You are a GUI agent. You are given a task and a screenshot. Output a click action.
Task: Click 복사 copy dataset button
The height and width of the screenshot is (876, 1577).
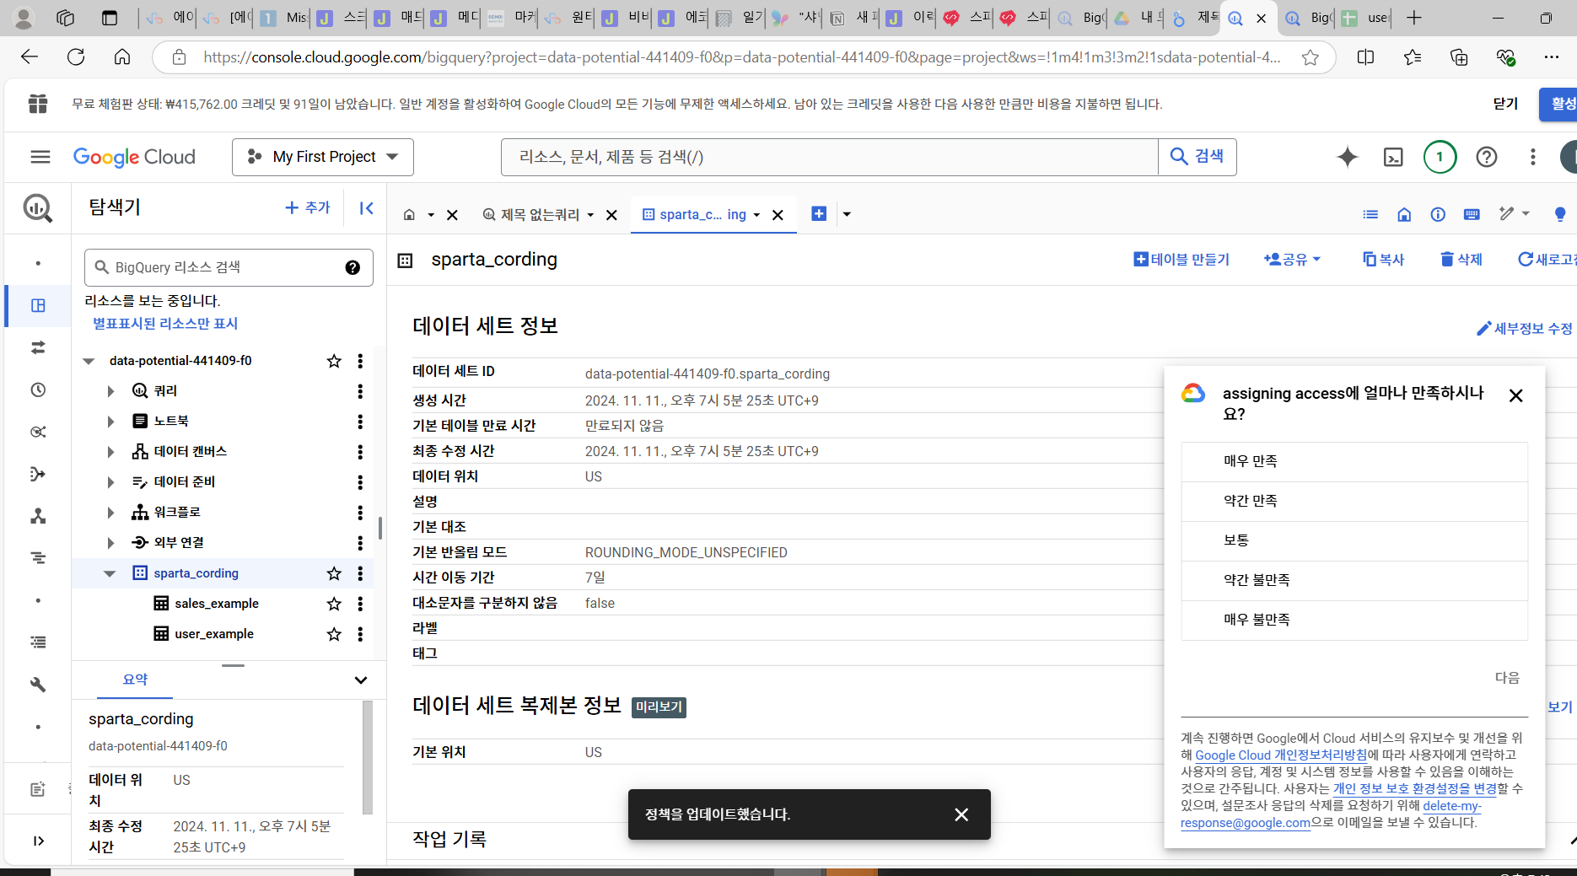(x=1383, y=260)
